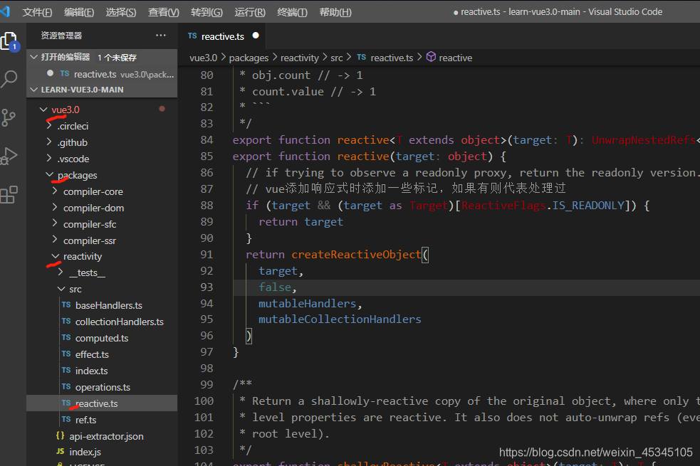
Task: Open operations.ts in the file tree
Action: [x=103, y=387]
